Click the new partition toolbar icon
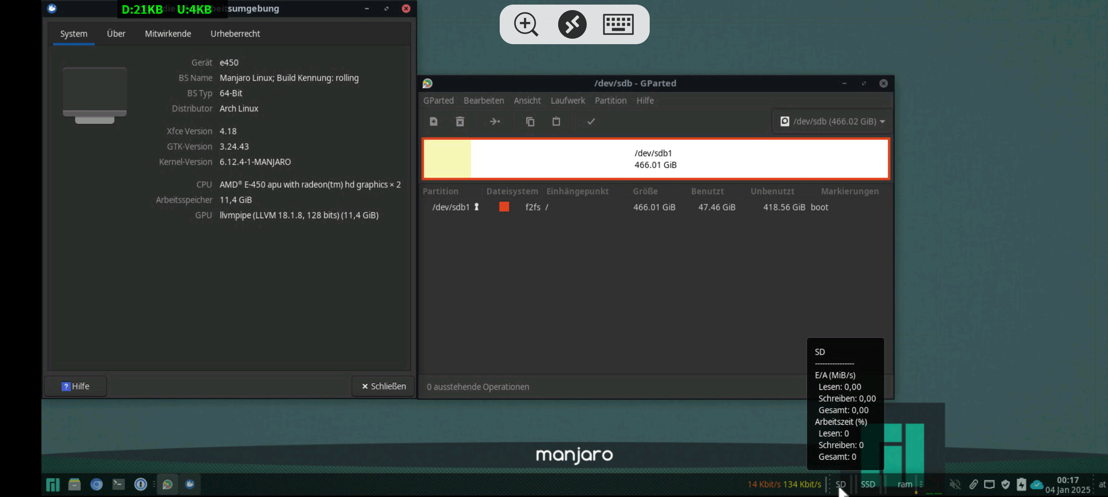1108x497 pixels. [x=433, y=121]
